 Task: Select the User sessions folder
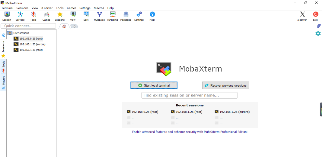[18, 33]
